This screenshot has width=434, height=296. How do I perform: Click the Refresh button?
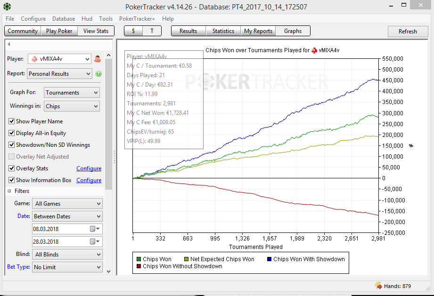tap(408, 32)
